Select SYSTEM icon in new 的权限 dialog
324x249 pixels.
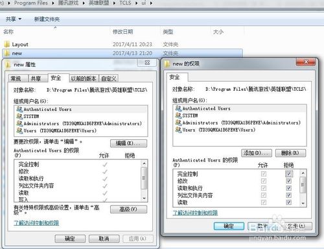tap(178, 115)
